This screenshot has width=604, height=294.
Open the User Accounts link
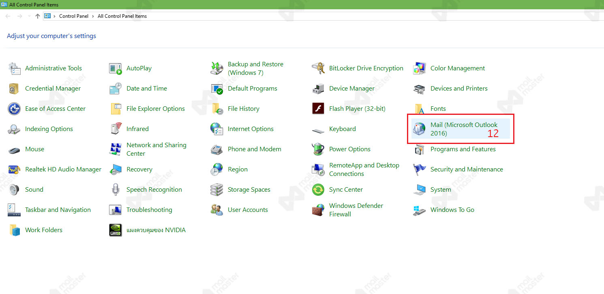(248, 210)
